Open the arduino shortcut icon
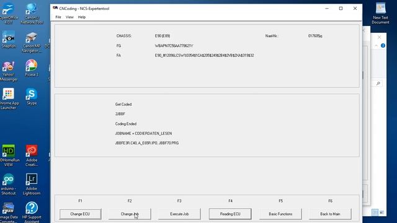This screenshot has height=223, width=397. [x=8, y=184]
